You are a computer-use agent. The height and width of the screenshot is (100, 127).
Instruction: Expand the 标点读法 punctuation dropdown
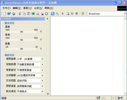point(42,91)
